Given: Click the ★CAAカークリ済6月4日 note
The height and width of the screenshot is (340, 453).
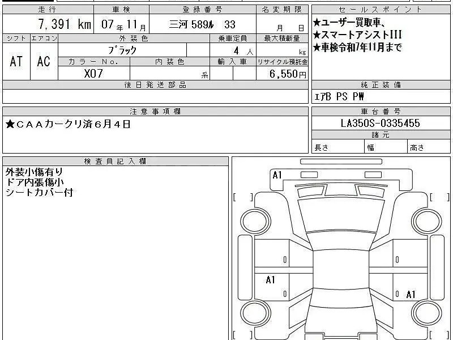Looking at the screenshot, I should [68, 124].
